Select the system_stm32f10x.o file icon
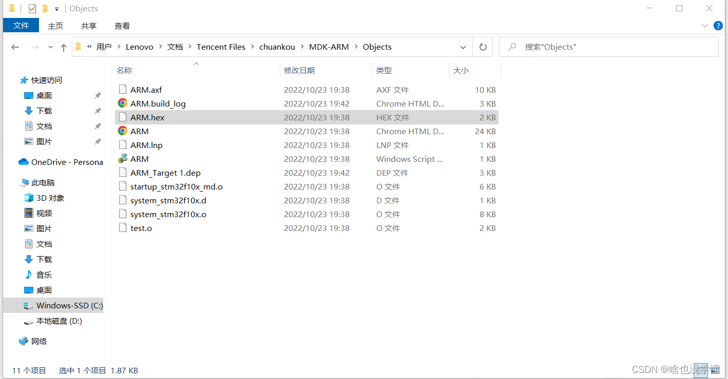 [x=123, y=214]
